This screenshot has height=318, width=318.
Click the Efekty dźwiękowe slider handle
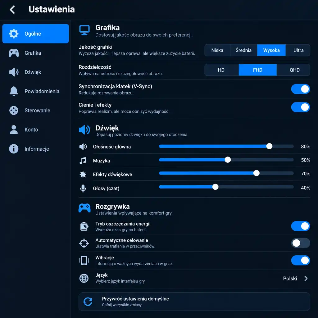[x=256, y=173]
